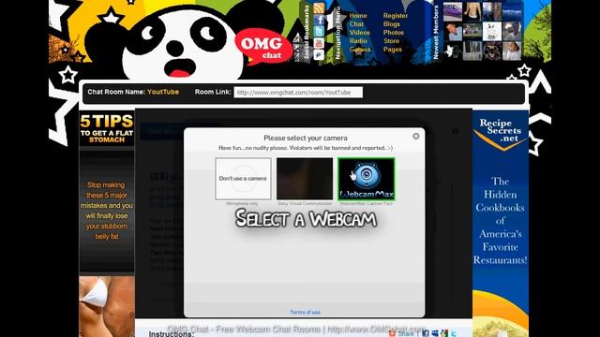Open the RSS feed bookmark icon
600x337 pixels.
[x=319, y=8]
